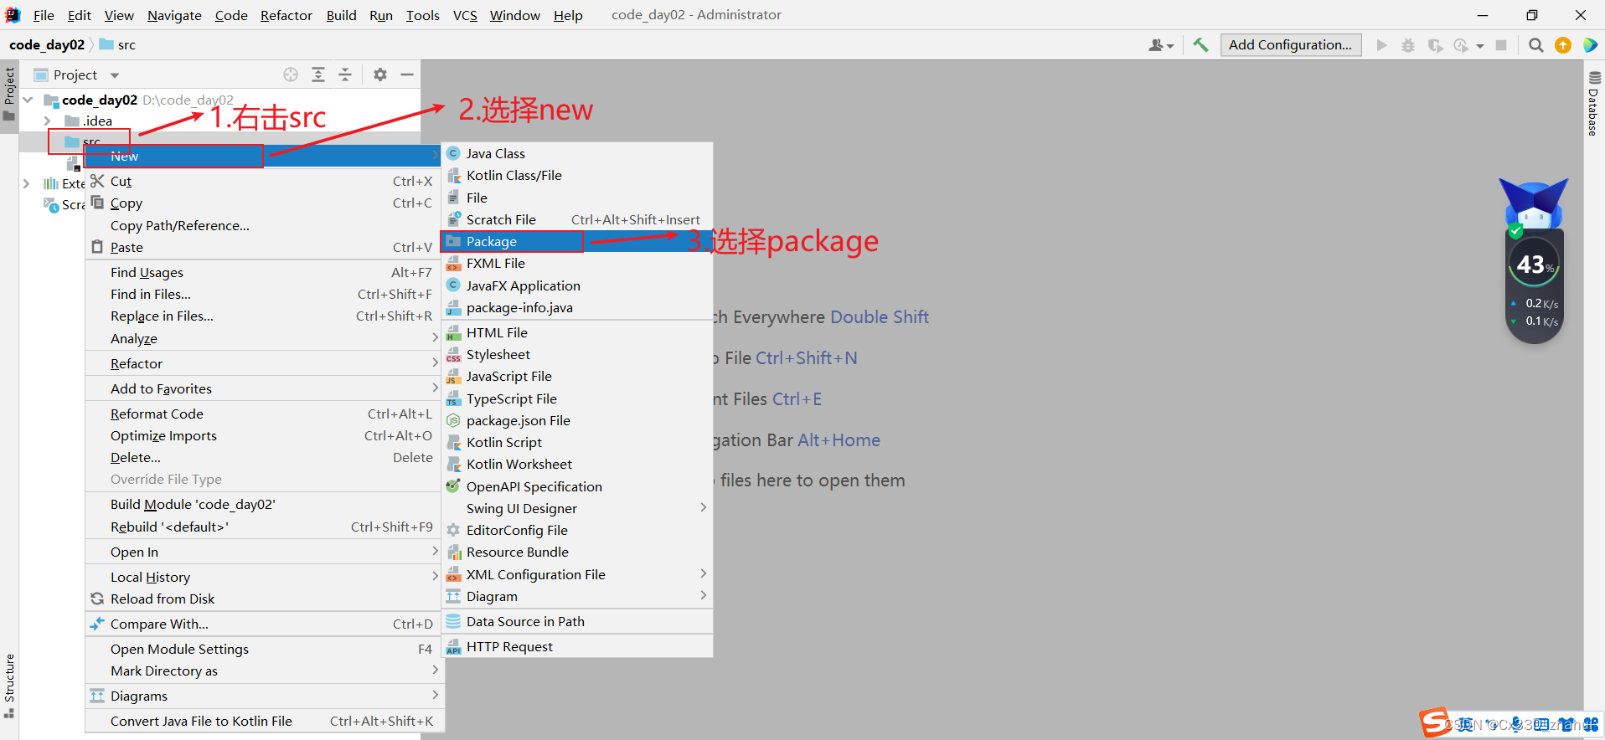The image size is (1605, 740).
Task: Click the Debug bug icon in the toolbar
Action: 1408,45
